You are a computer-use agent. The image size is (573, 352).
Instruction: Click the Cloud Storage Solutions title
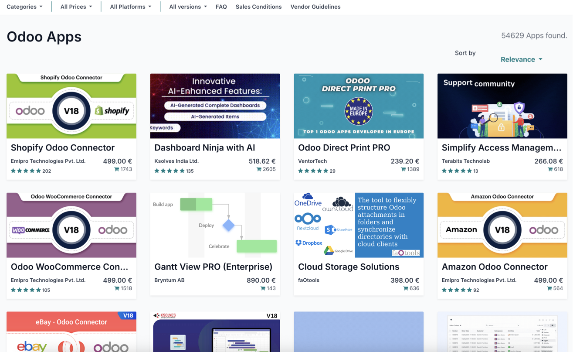[x=349, y=267]
